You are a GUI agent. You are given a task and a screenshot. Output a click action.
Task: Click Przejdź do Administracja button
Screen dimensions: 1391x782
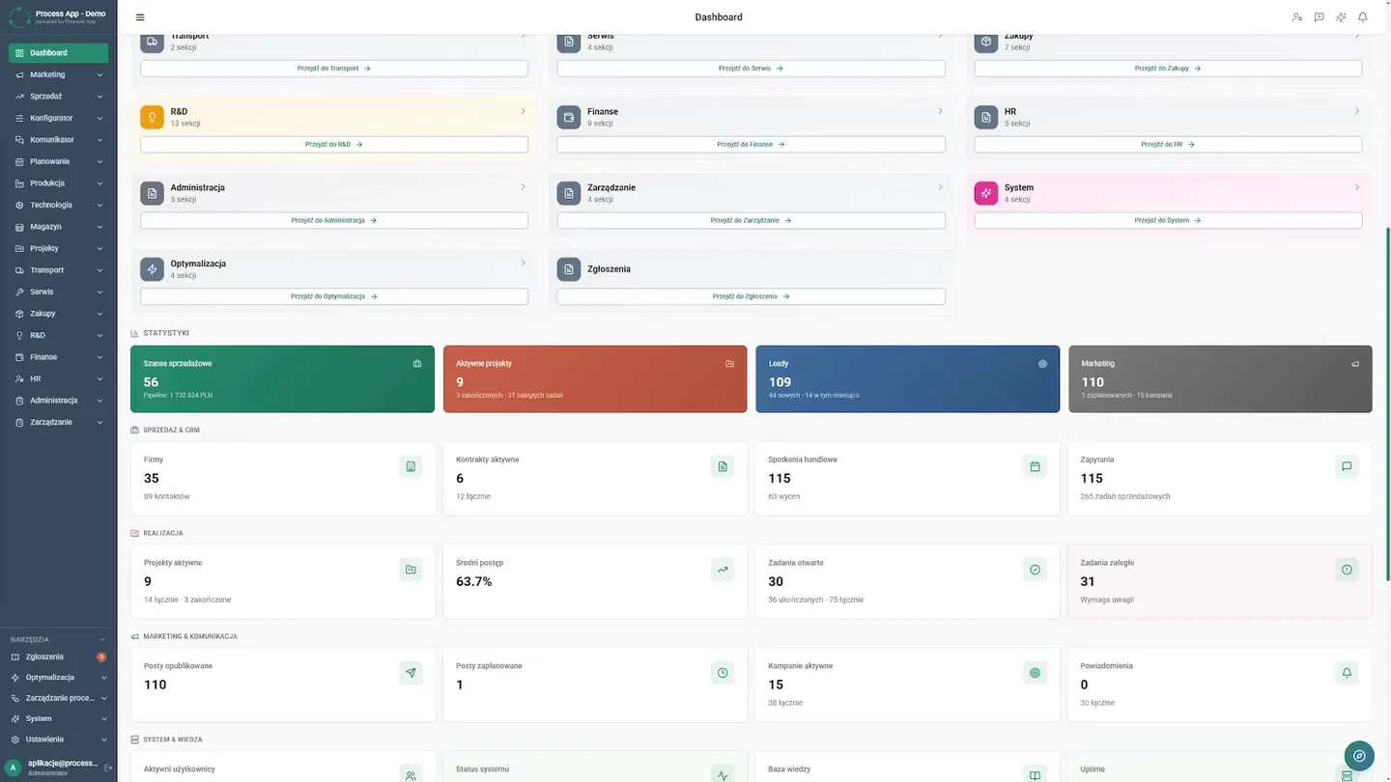(x=334, y=220)
